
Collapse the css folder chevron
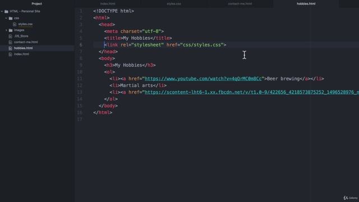tap(6, 18)
